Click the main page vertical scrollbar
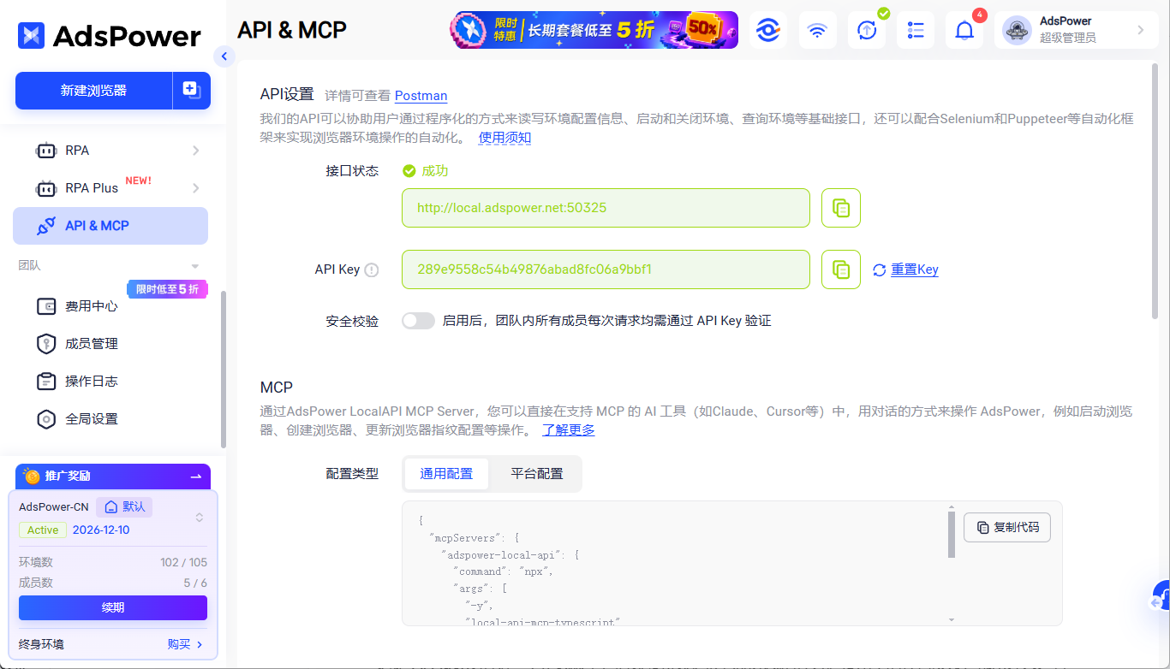 pyautogui.click(x=1155, y=192)
